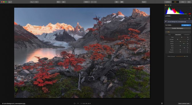Screen dimensions: 192x105
Task: Toggle the before/after compare view
Action: point(122,2)
